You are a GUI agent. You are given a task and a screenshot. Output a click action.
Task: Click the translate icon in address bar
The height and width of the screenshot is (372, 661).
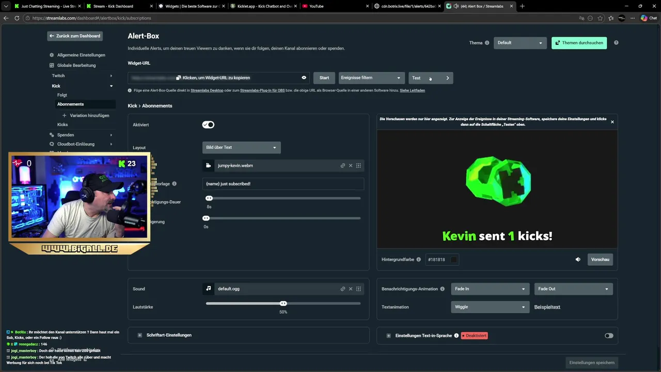582,18
